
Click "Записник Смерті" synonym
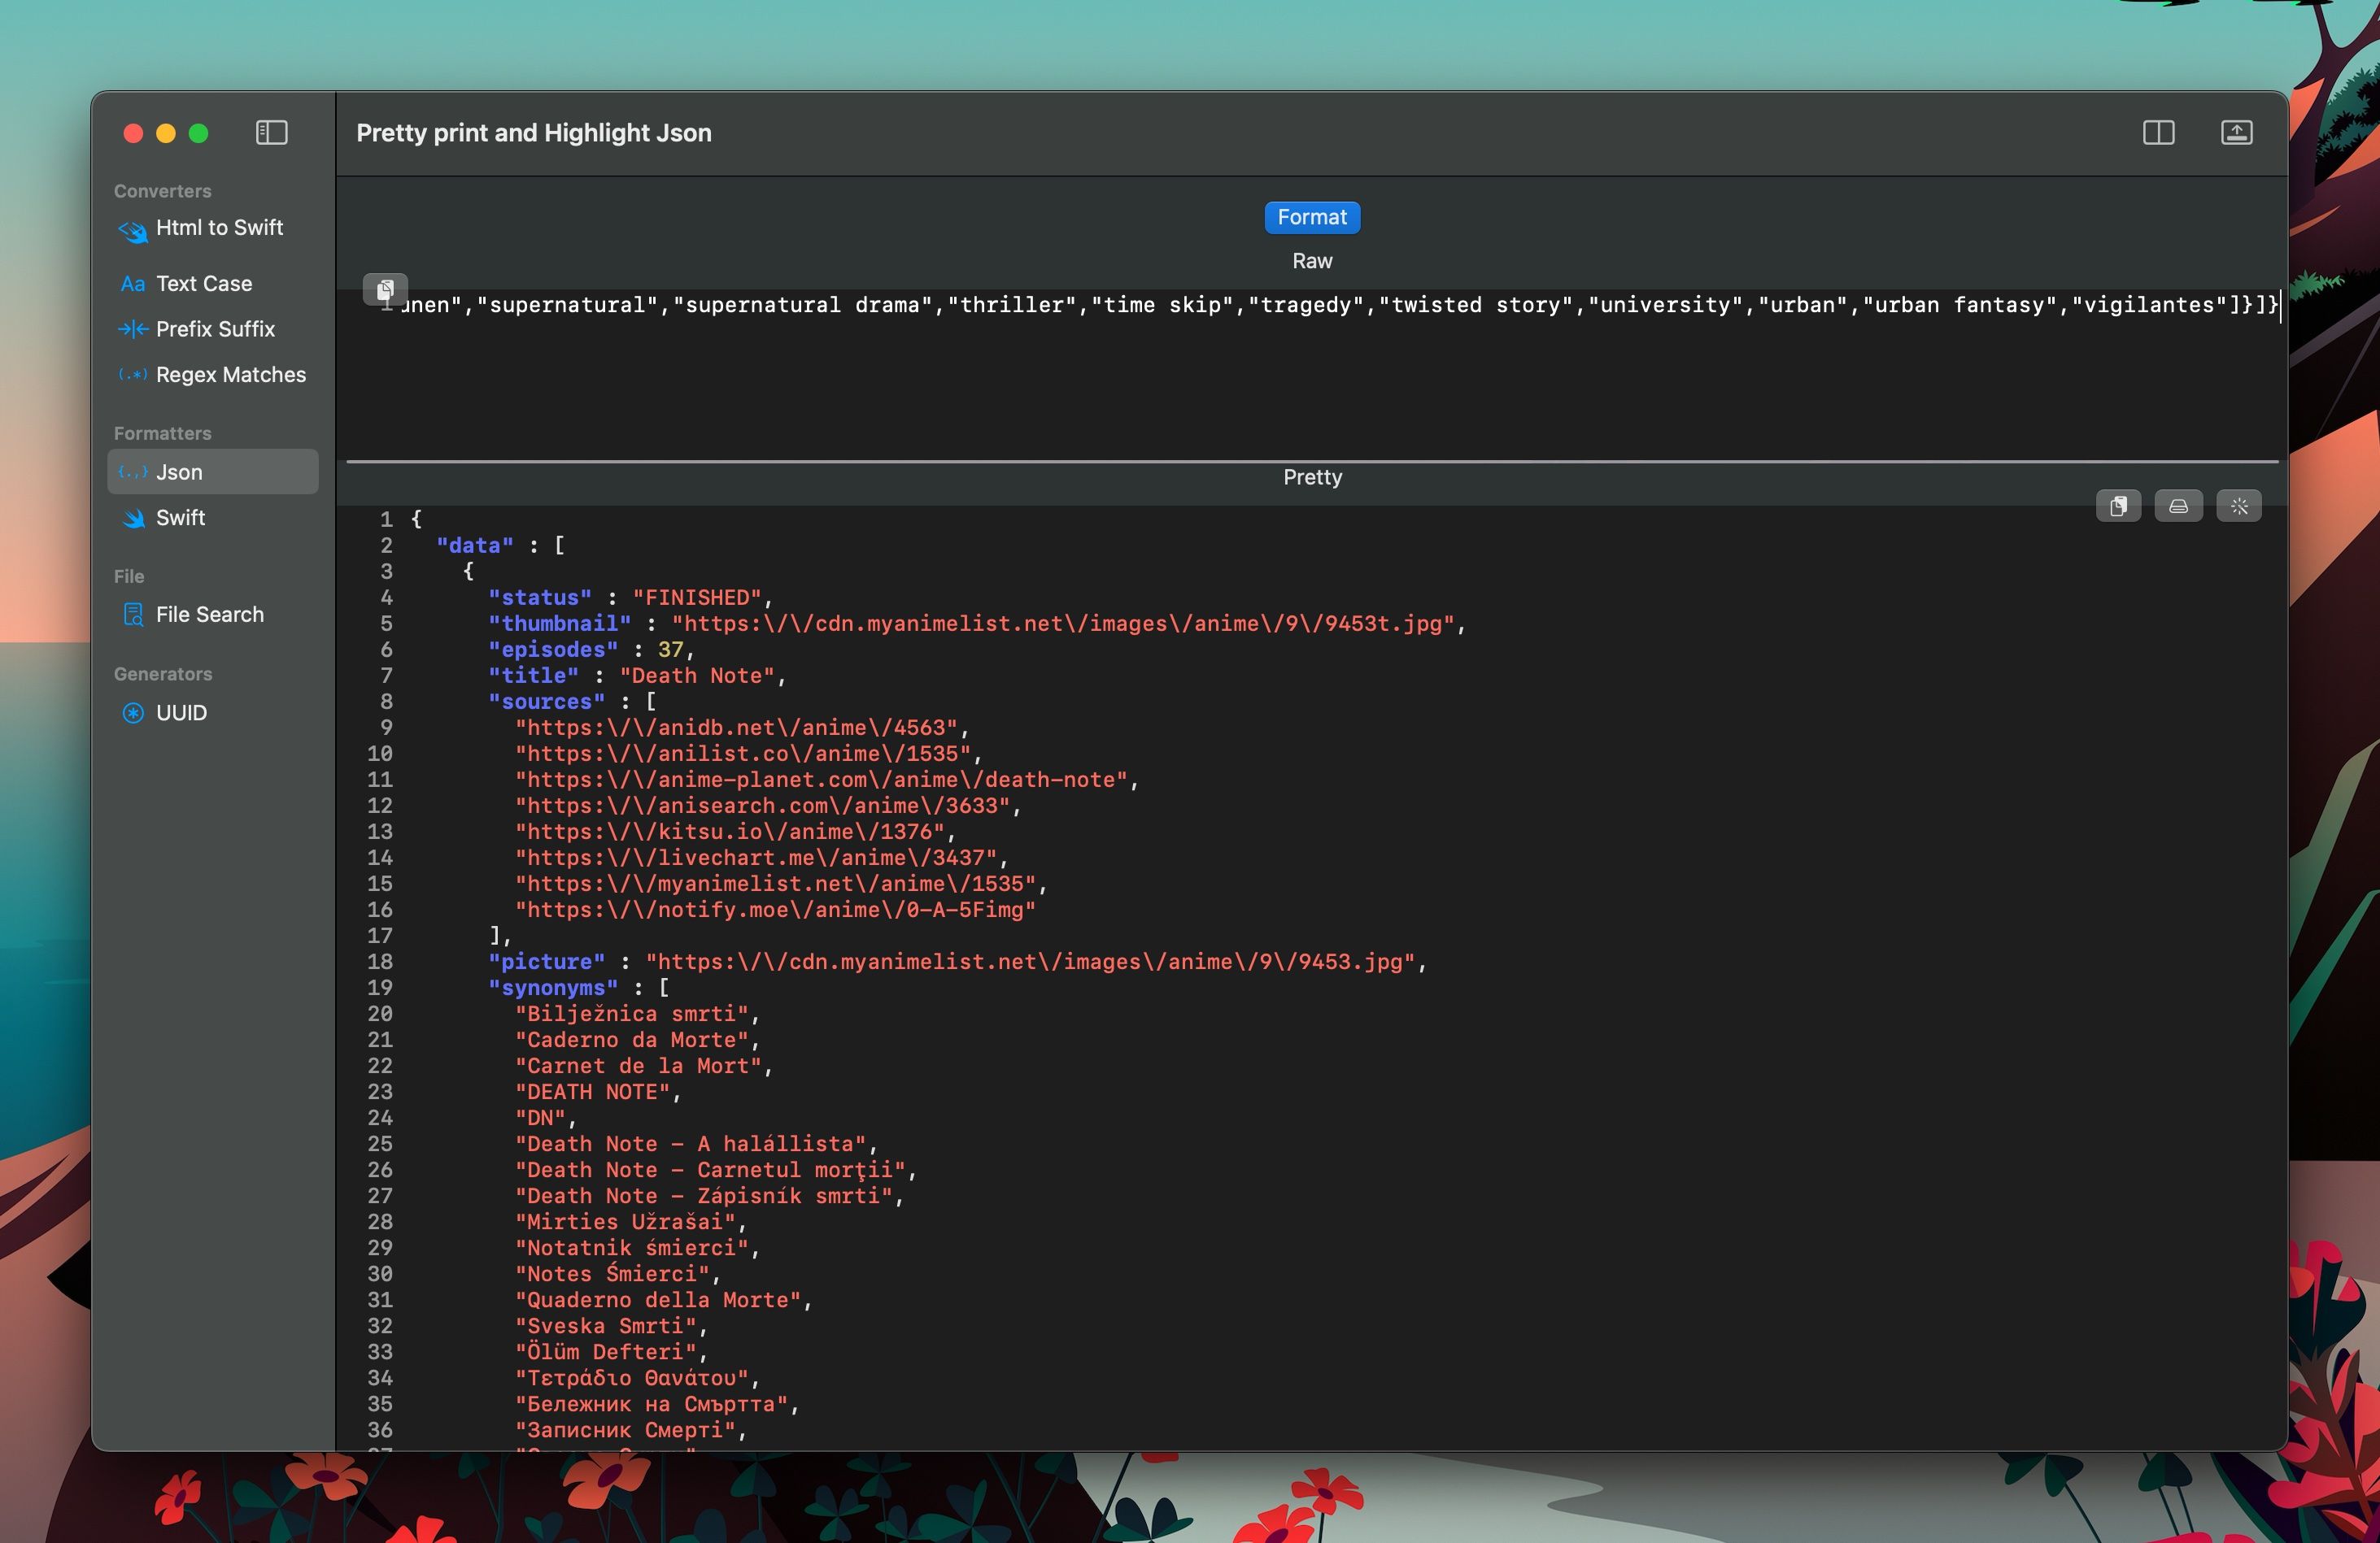pyautogui.click(x=625, y=1429)
